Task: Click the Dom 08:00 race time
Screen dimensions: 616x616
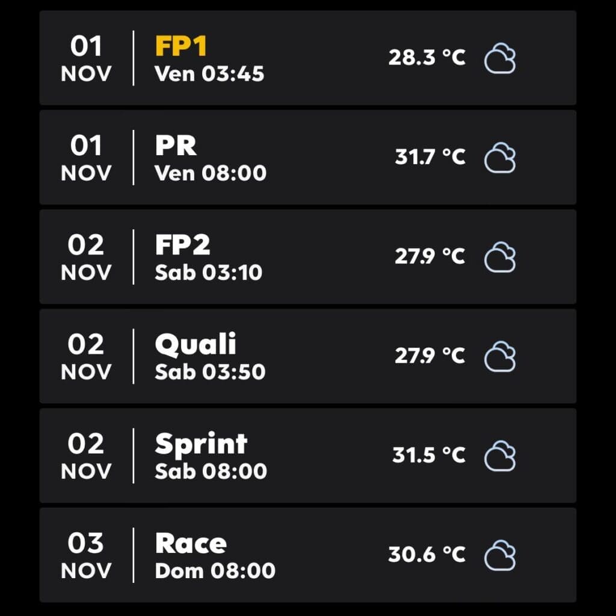Action: pos(215,571)
